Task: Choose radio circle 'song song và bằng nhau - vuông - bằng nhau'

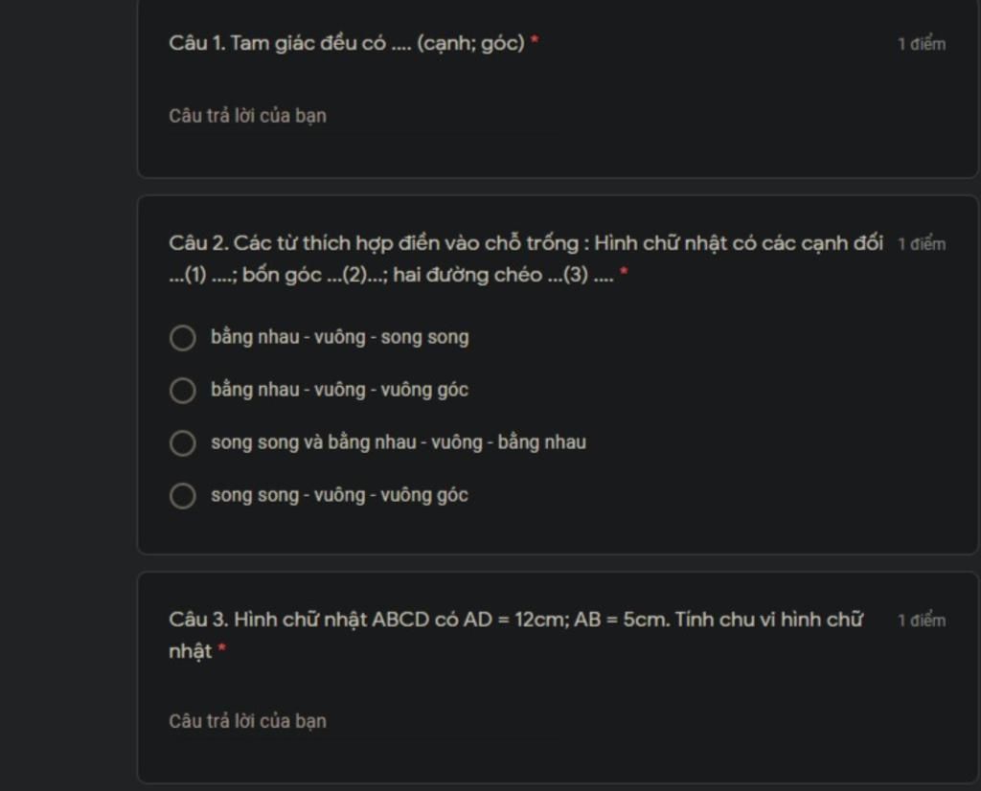Action: click(183, 442)
